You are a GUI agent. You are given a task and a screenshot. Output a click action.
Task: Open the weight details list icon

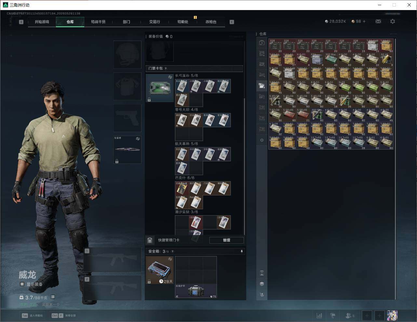(x=53, y=297)
